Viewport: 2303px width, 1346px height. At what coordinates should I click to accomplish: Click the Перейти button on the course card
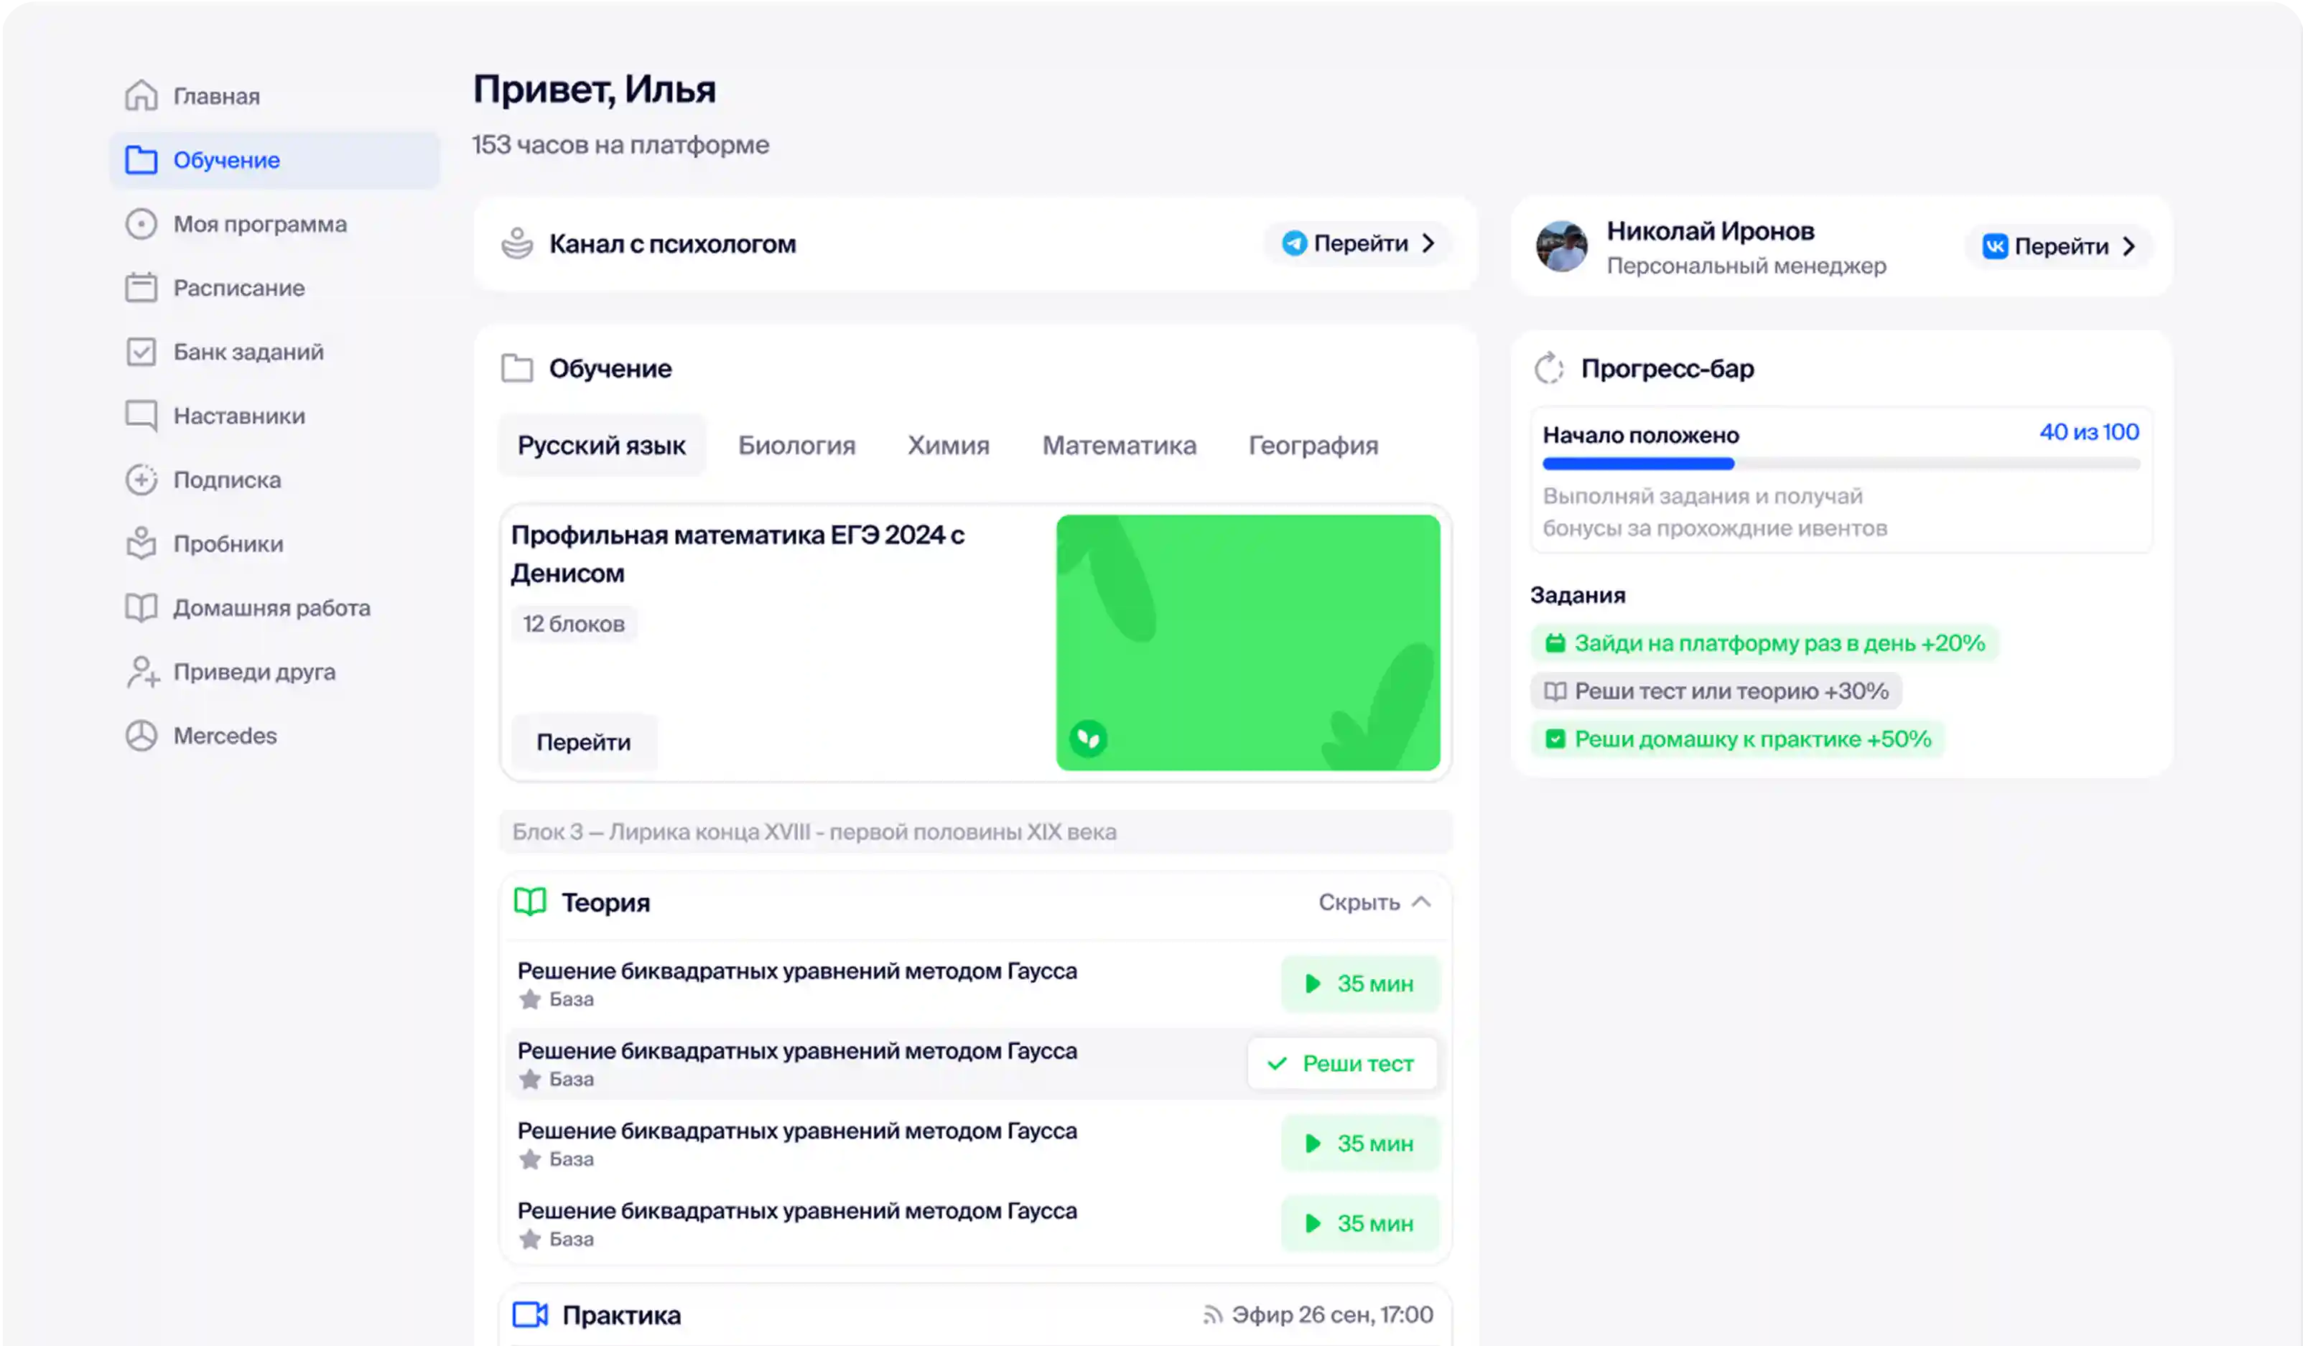(583, 742)
